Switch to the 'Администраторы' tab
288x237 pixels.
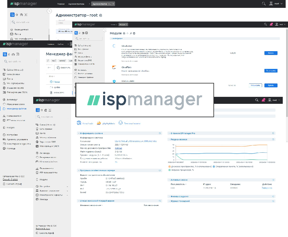click(76, 4)
